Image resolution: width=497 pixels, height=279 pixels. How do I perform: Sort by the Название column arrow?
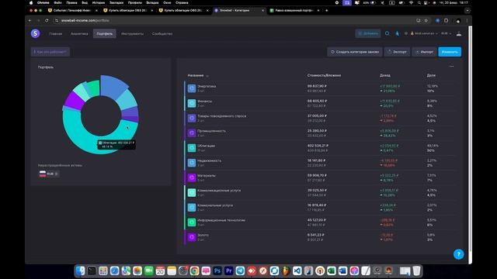coord(207,76)
